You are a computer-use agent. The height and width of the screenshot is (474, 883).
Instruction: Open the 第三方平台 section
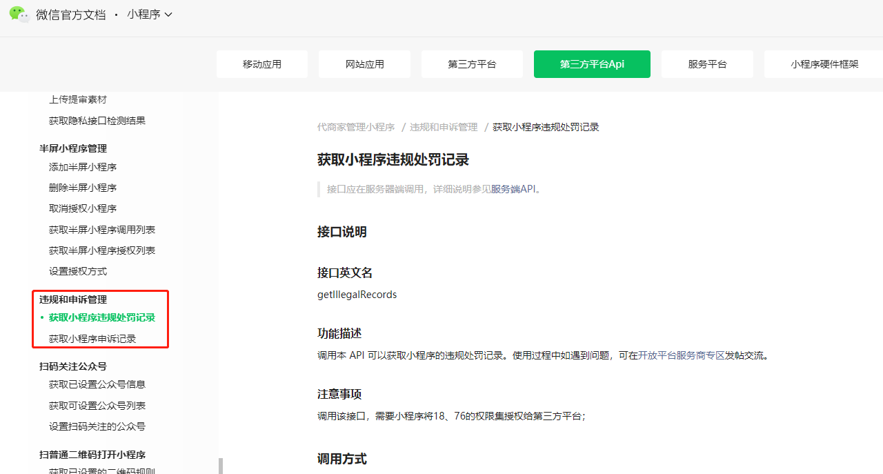click(x=472, y=63)
